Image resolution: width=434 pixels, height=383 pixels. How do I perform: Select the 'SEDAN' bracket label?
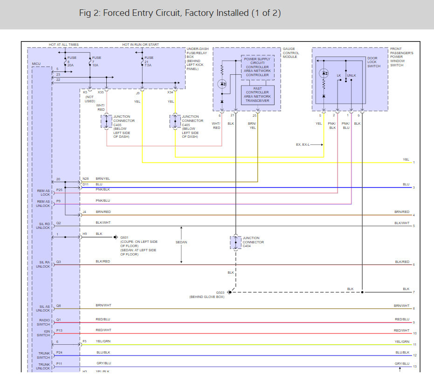[x=181, y=242]
